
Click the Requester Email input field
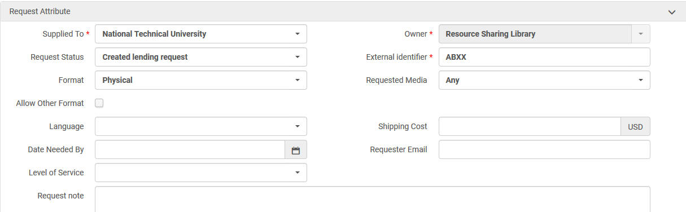pyautogui.click(x=544, y=149)
